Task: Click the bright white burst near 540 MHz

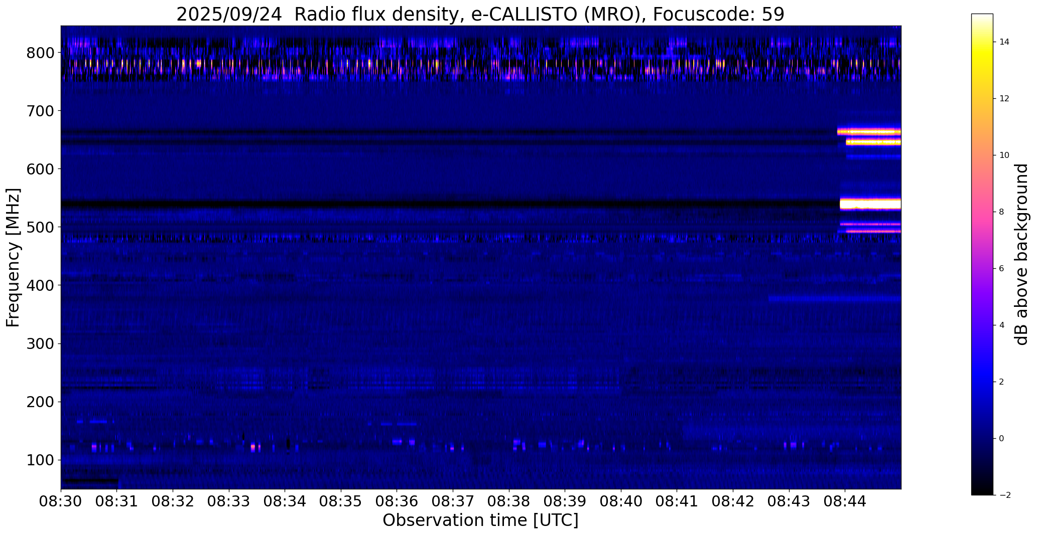Action: (x=870, y=204)
